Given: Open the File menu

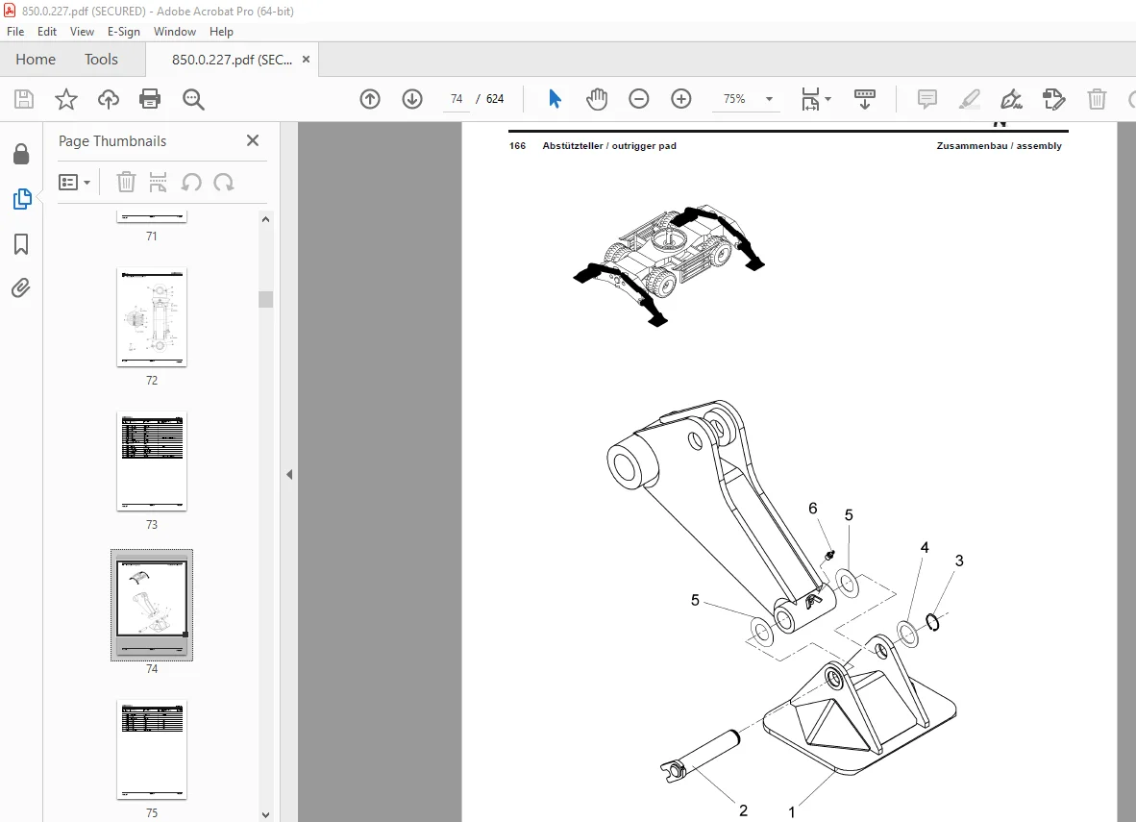Looking at the screenshot, I should pos(15,31).
